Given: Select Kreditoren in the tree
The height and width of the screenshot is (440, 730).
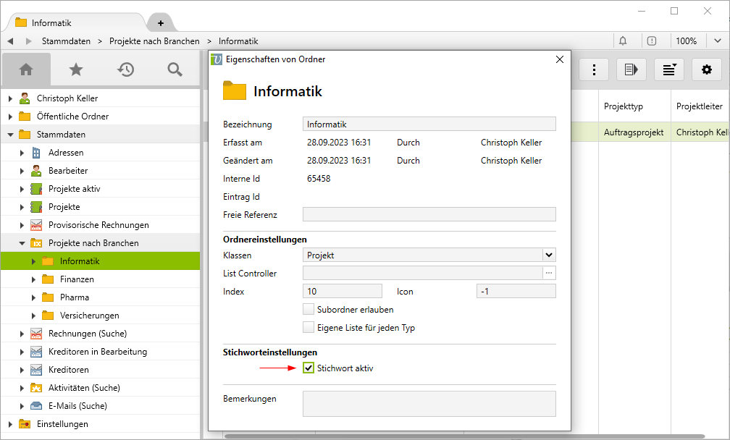Looking at the screenshot, I should click(x=68, y=370).
